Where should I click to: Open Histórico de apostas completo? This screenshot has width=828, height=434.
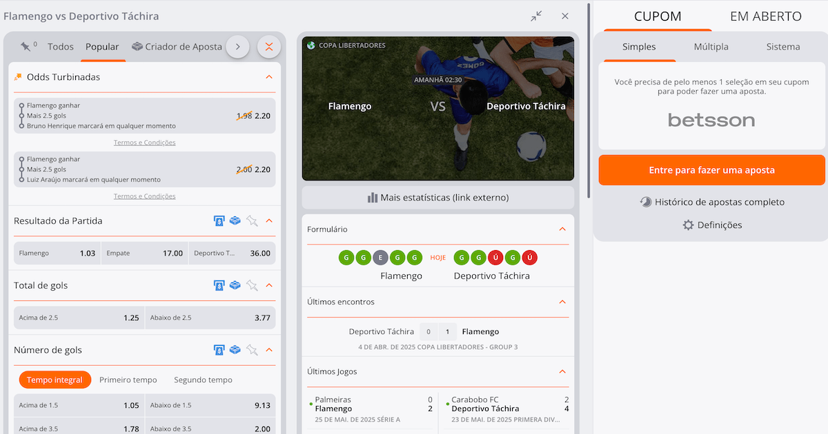[x=711, y=203]
